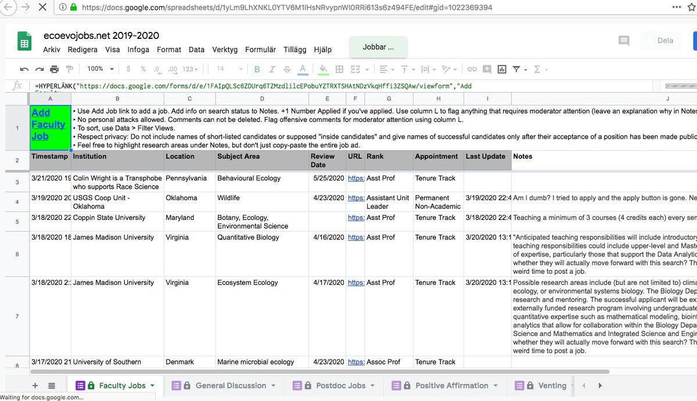
Task: Open the Tillägg menu
Action: 294,49
